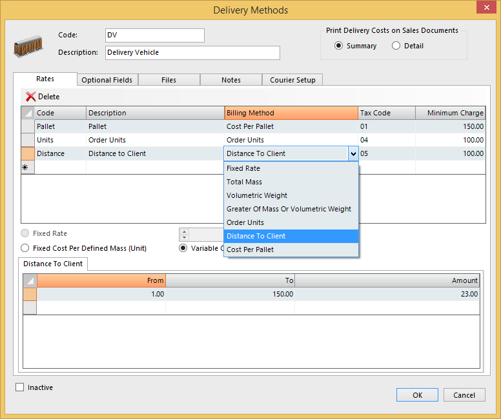Image resolution: width=501 pixels, height=419 pixels.
Task: Choose Fixed Cost Per Defined Mass option
Action: (x=25, y=248)
